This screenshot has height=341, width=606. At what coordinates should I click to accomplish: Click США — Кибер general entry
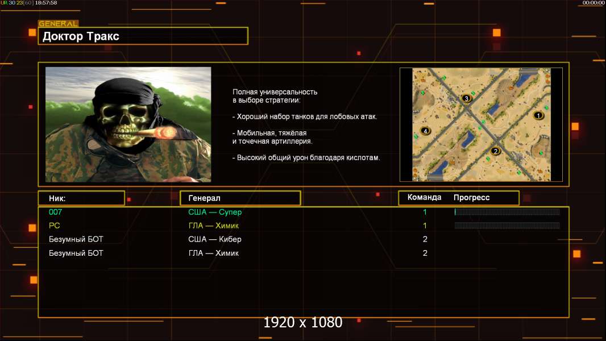214,239
